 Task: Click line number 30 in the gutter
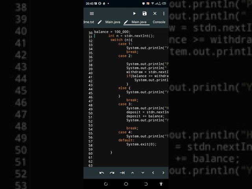91,33
